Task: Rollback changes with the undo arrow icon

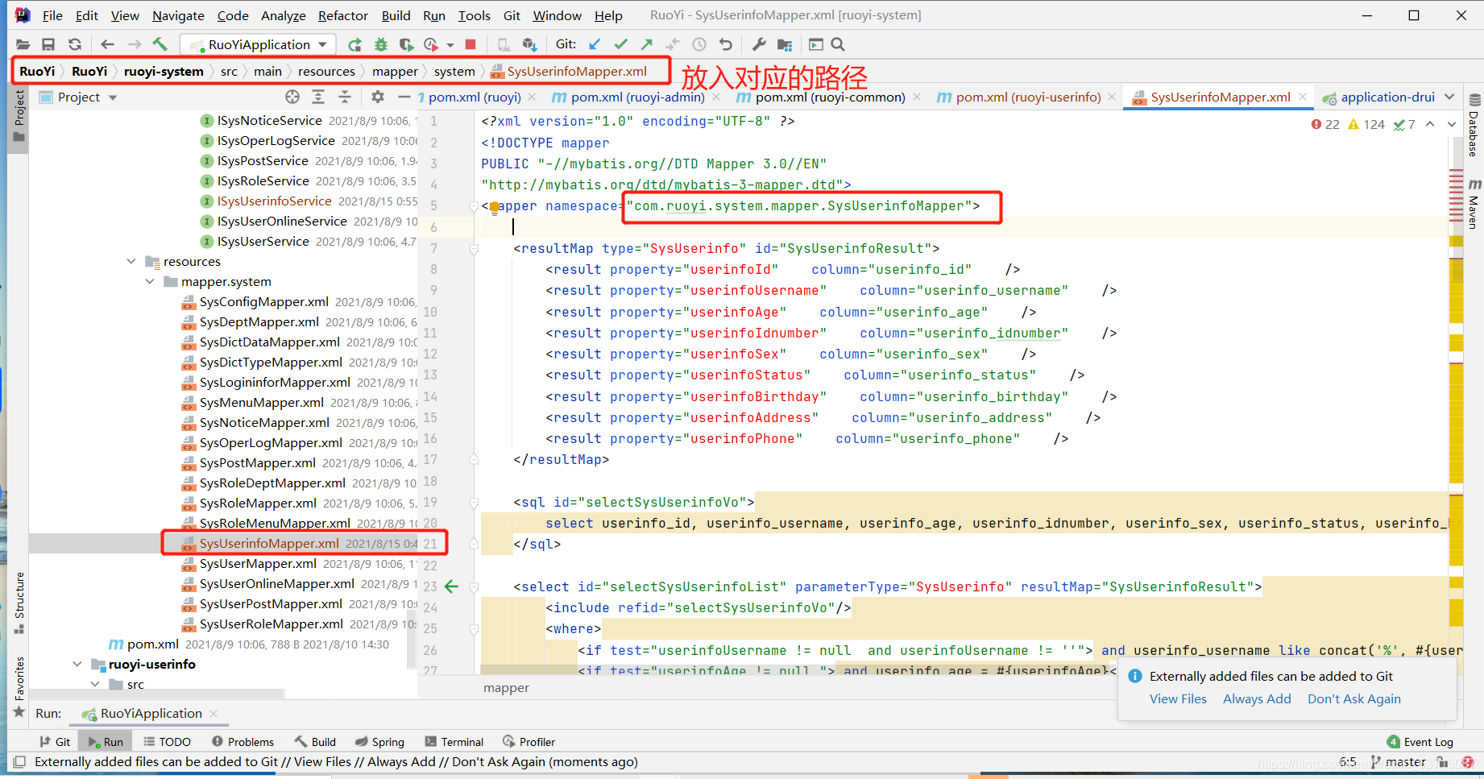Action: coord(726,44)
